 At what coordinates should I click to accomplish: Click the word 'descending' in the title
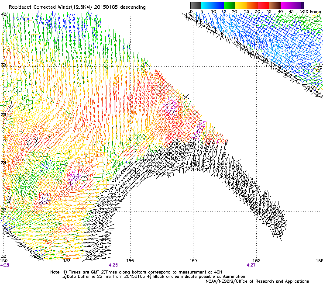click(x=133, y=7)
